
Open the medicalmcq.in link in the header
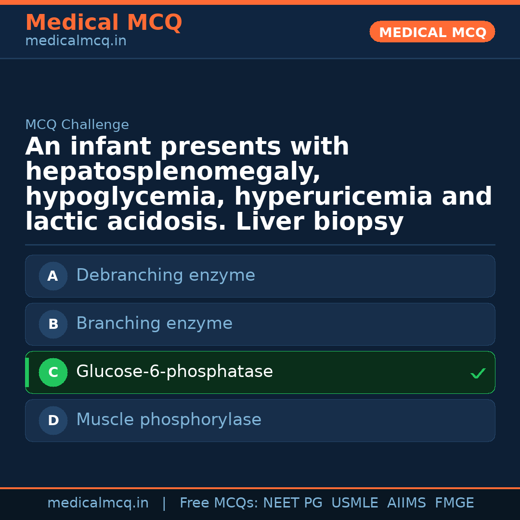pos(76,41)
